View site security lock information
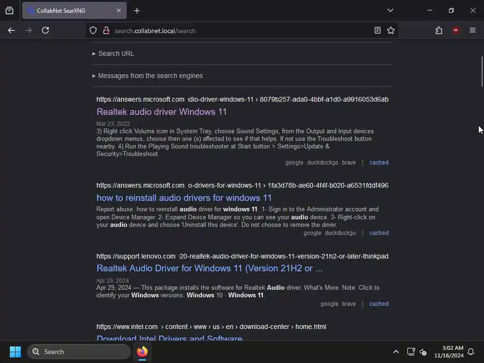Viewport: 484px width, 363px height. [106, 30]
